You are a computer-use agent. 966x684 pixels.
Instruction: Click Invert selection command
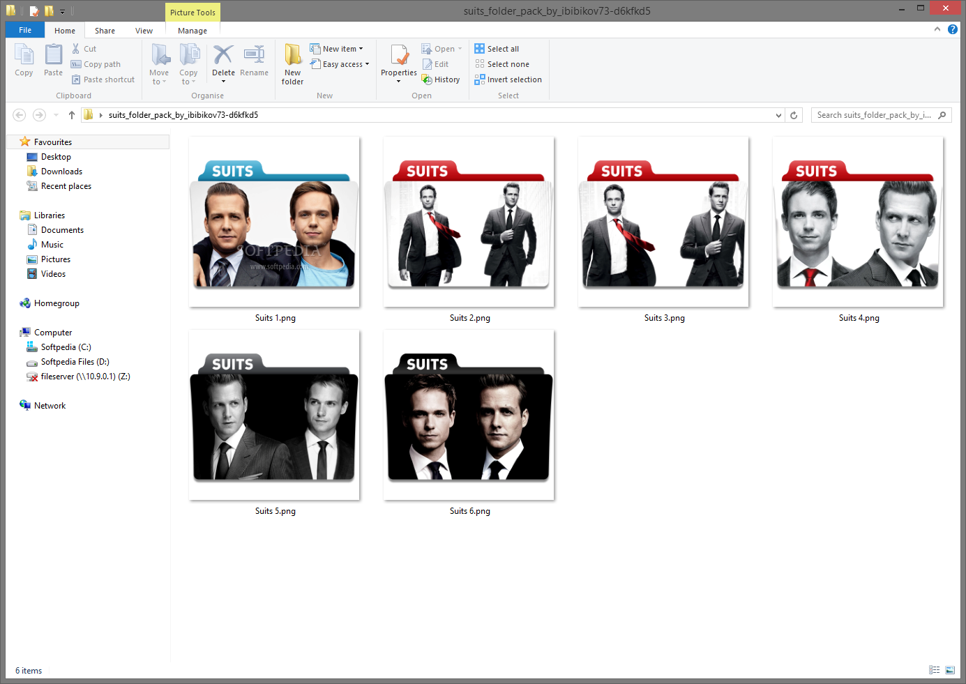point(508,79)
